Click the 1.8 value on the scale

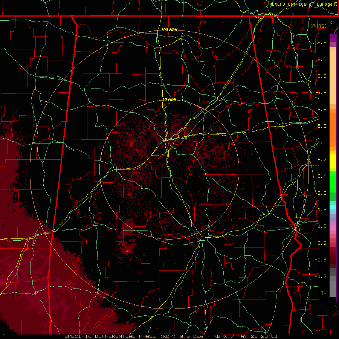click(322, 209)
